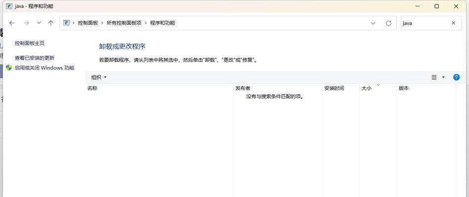Open 启用或关闭 Windows 功能 link
The width and height of the screenshot is (469, 197).
(x=44, y=67)
